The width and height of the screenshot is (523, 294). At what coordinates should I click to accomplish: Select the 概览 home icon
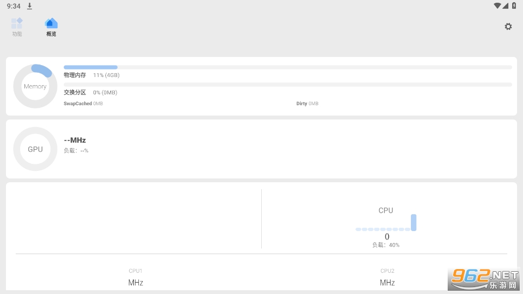click(51, 23)
